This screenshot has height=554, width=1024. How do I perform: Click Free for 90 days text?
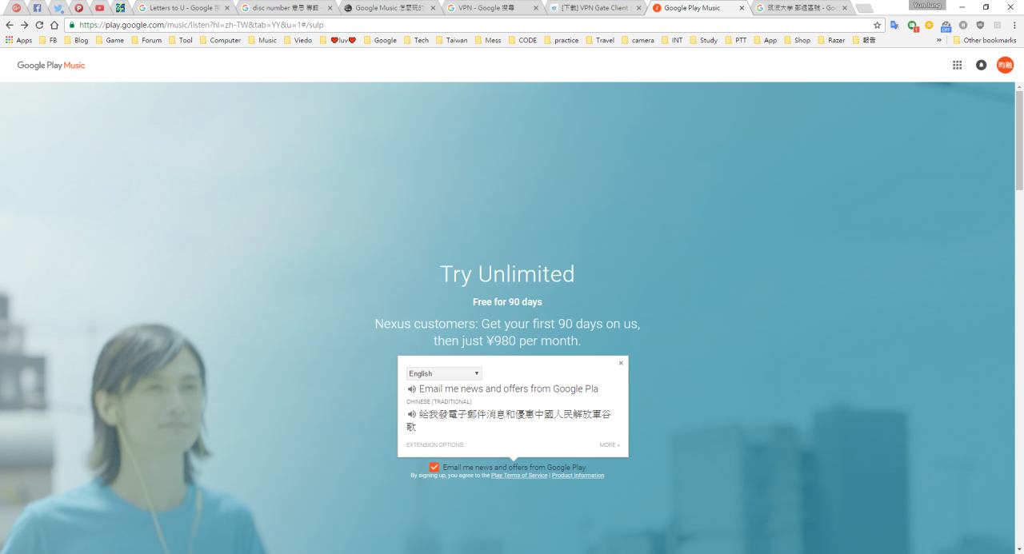pyautogui.click(x=507, y=302)
